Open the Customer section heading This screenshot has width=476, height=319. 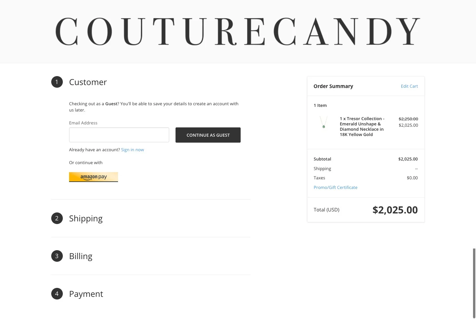88,82
